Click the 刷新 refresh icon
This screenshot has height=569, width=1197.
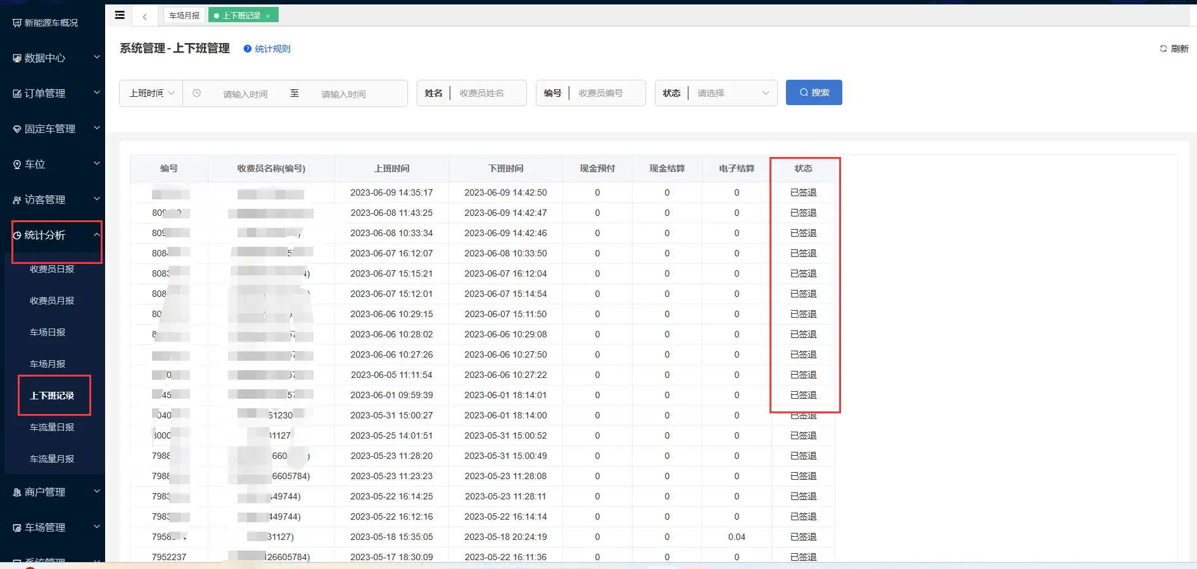(x=1163, y=49)
